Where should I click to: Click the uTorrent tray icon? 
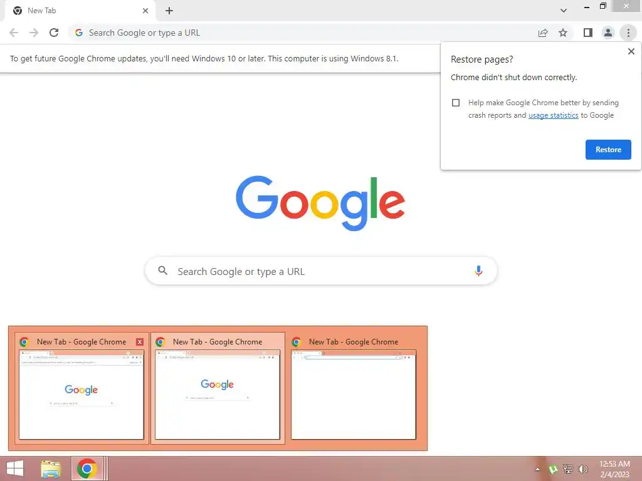553,469
